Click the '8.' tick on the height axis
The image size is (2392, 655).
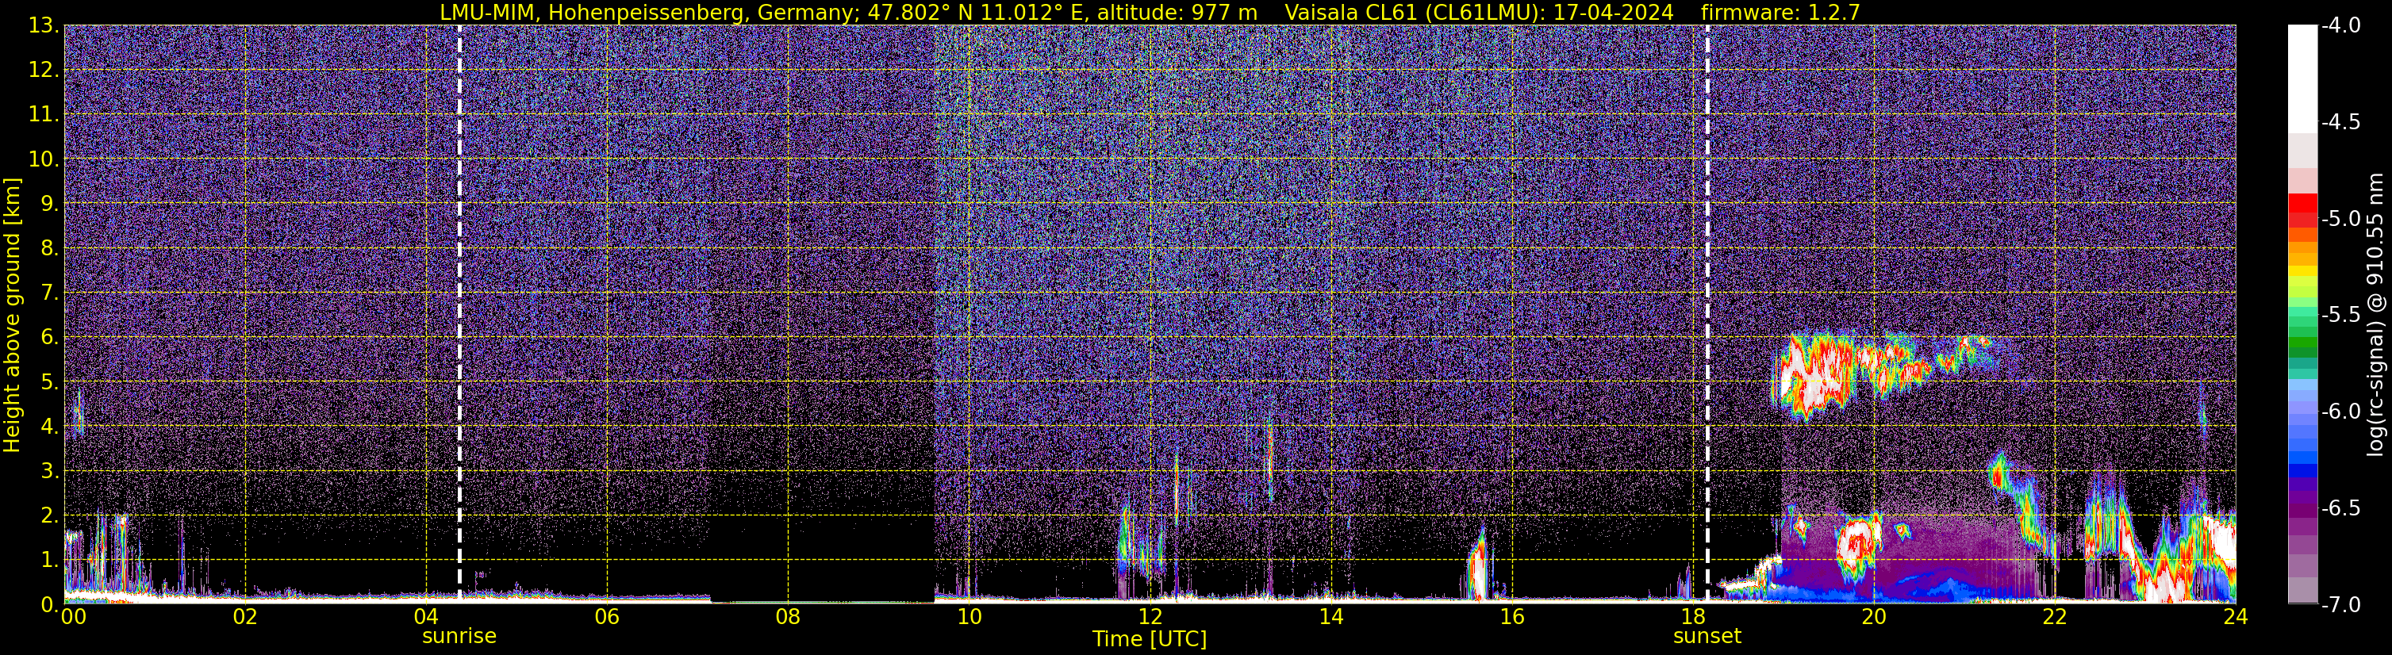coord(51,247)
